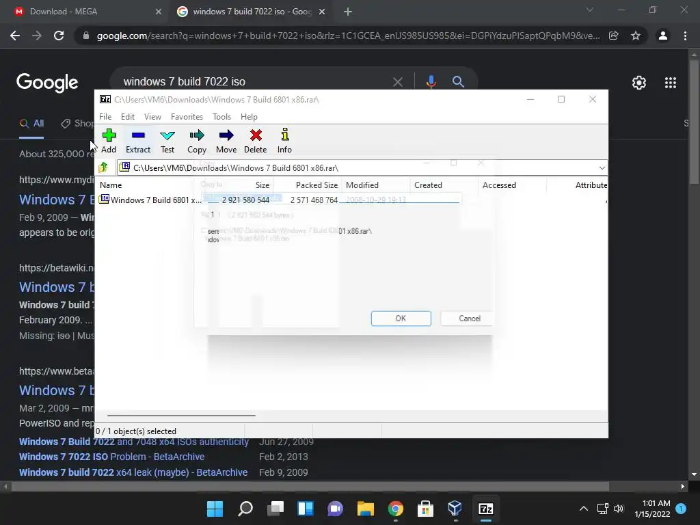Click the Google search magnifier button
The width and height of the screenshot is (700, 525).
[458, 82]
